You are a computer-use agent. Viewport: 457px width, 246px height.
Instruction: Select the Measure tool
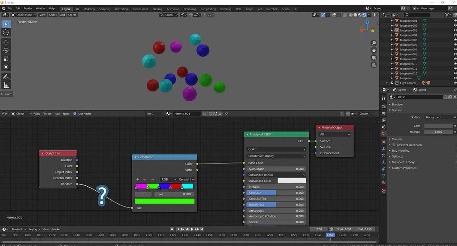pyautogui.click(x=6, y=85)
